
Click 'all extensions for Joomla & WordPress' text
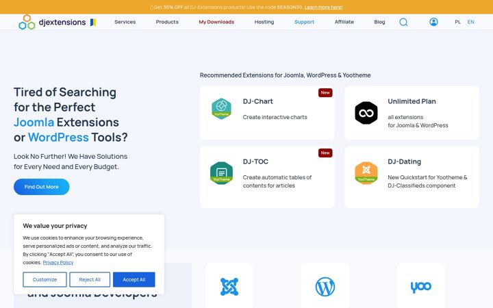pos(418,121)
